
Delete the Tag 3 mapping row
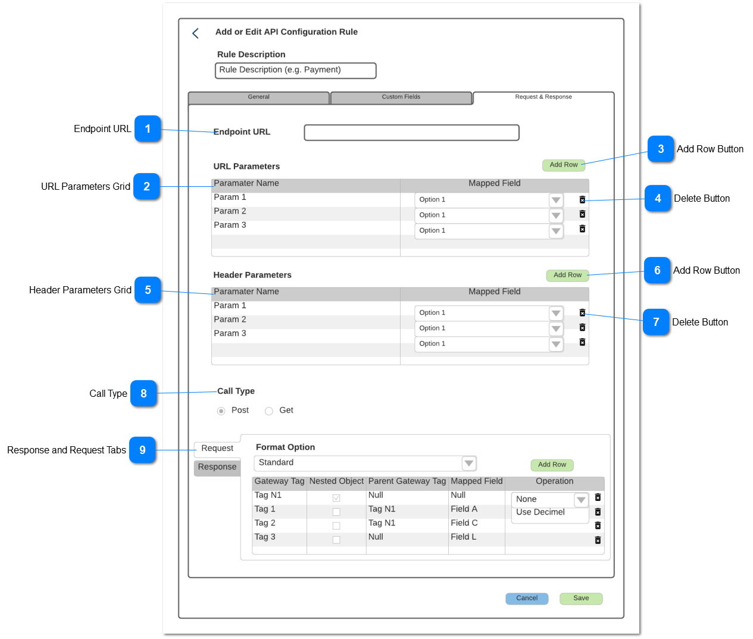pyautogui.click(x=598, y=540)
